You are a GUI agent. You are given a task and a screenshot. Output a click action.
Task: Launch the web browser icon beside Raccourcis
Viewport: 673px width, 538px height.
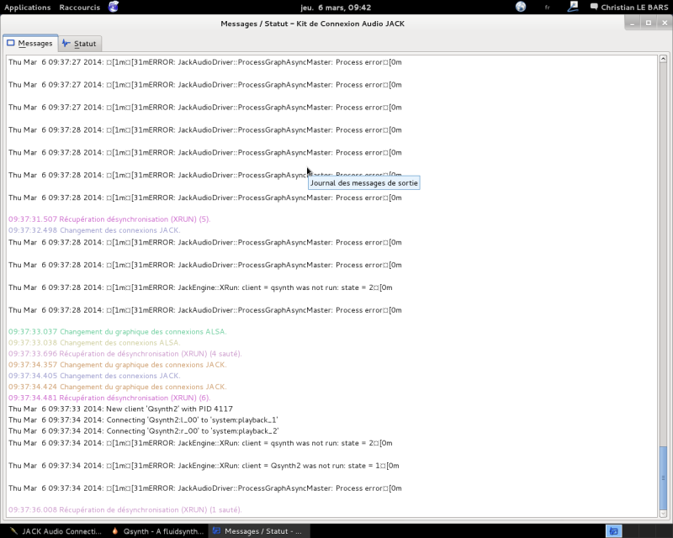coord(114,7)
